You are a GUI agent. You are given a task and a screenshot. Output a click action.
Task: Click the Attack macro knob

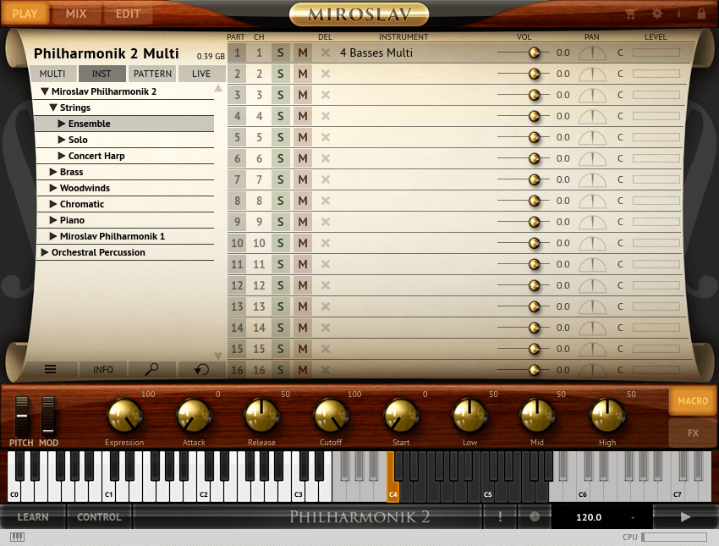pos(194,416)
